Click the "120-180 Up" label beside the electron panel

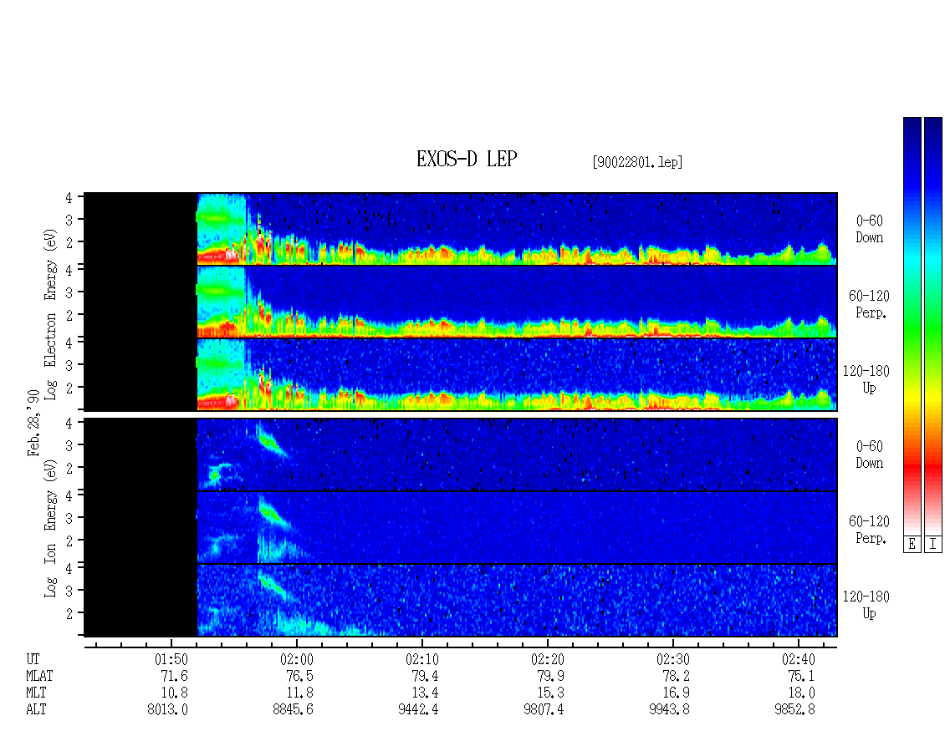pos(866,380)
